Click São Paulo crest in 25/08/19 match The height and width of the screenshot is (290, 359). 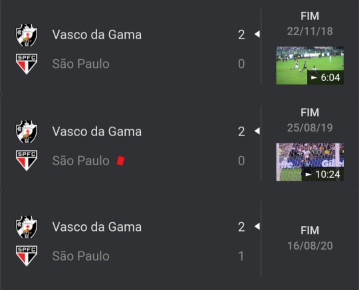coord(27,161)
